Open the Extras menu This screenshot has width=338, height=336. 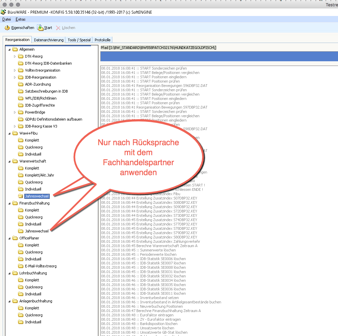[x=21, y=19]
